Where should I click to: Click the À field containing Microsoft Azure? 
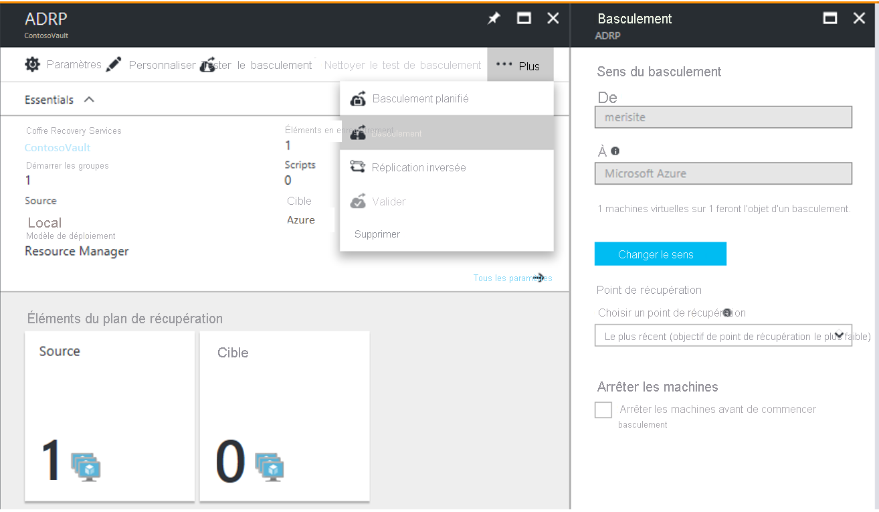coord(723,173)
